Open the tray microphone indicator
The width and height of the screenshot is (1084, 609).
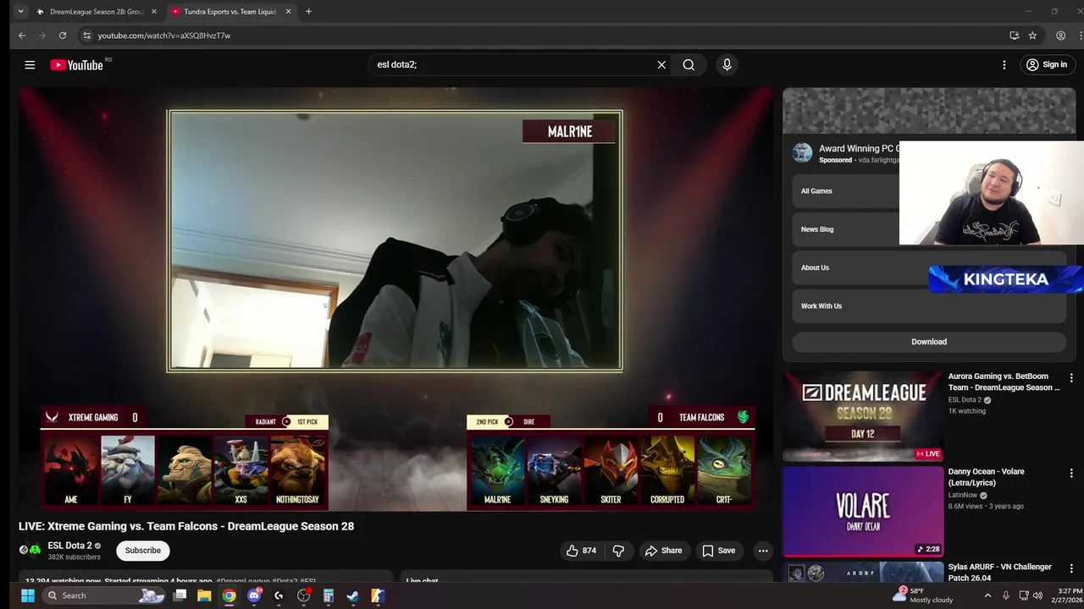(x=1006, y=595)
